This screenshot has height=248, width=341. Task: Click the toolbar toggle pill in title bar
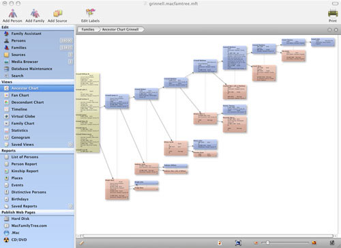pyautogui.click(x=335, y=3)
